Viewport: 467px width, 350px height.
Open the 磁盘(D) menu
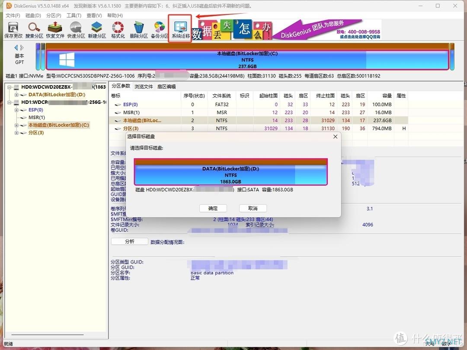pos(33,16)
